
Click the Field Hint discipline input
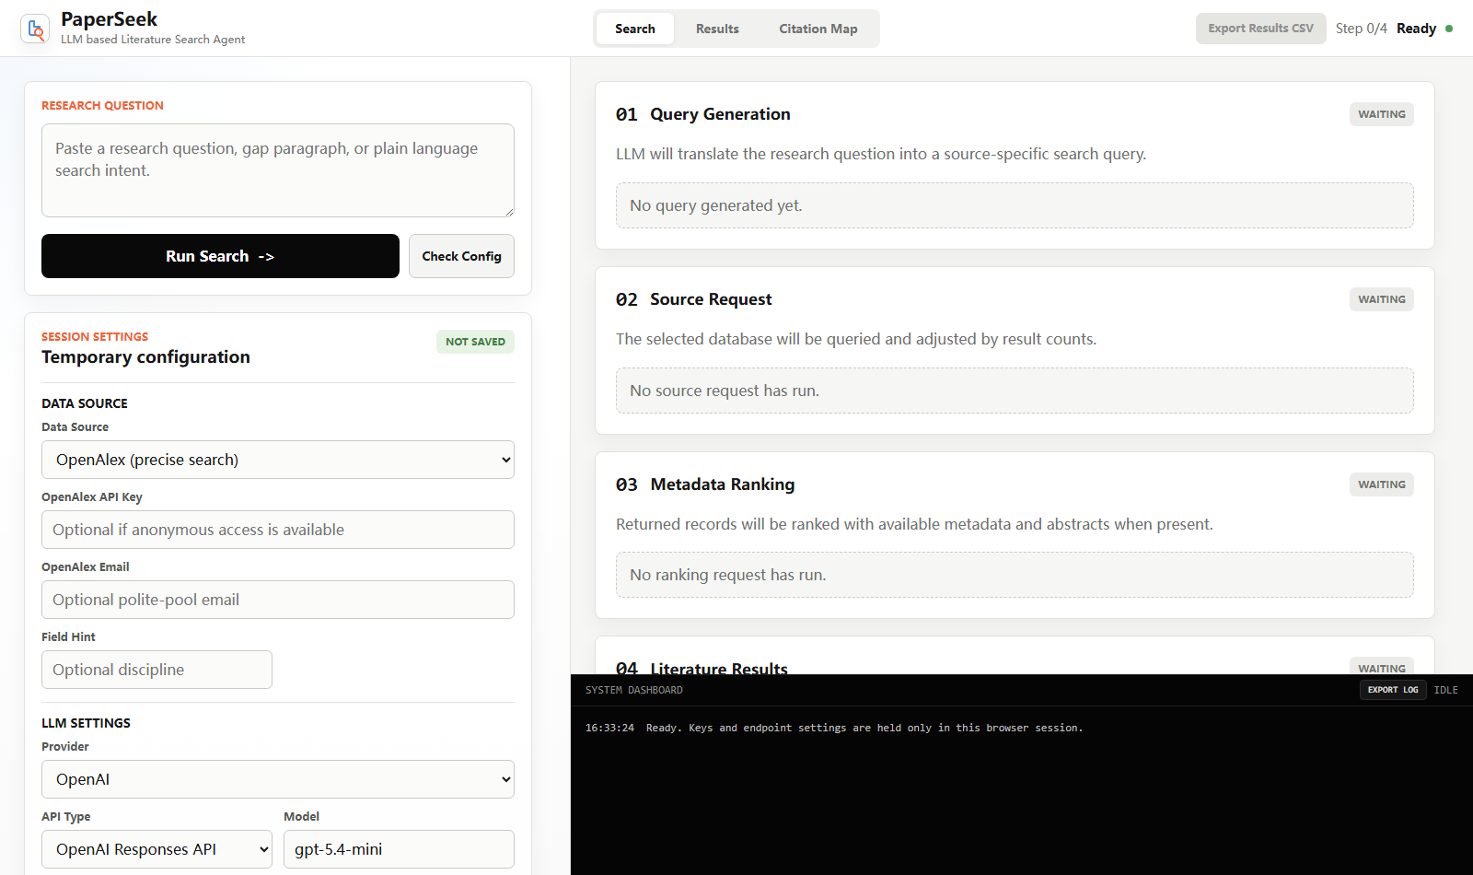[x=157, y=670]
